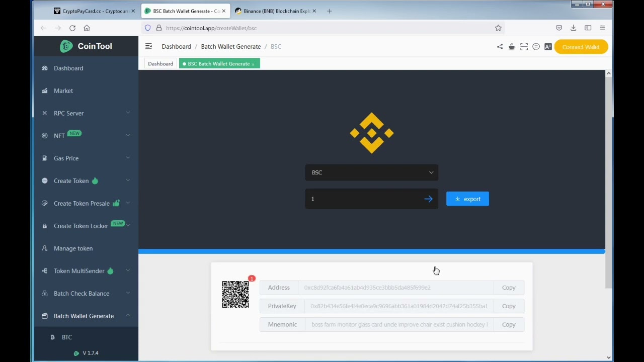The height and width of the screenshot is (362, 644).
Task: Close the CryptoPayCard.cc browser tab
Action: coord(133,11)
